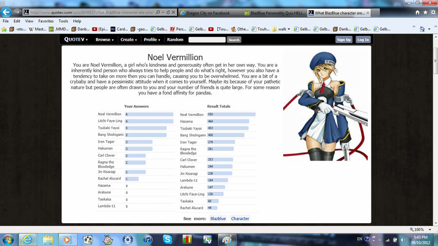This screenshot has height=246, width=438.
Task: Expand the favorites bar overflow chevron
Action: (414, 27)
